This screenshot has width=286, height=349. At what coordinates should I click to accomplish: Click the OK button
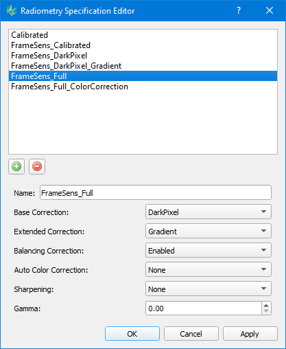(x=132, y=334)
